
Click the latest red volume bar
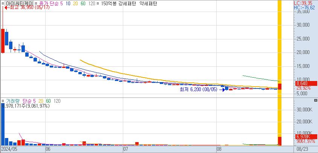(x=280, y=141)
